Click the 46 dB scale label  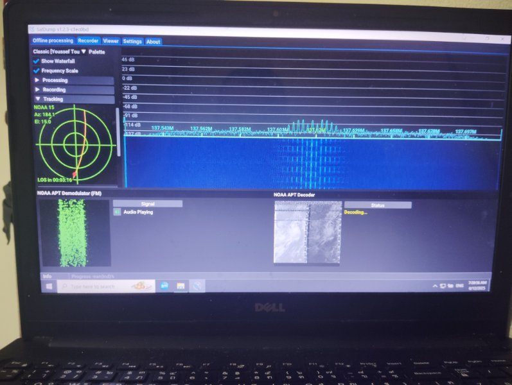(128, 60)
